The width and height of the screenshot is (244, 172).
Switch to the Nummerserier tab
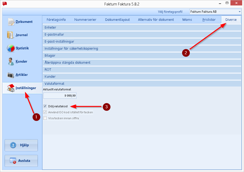pos(85,20)
